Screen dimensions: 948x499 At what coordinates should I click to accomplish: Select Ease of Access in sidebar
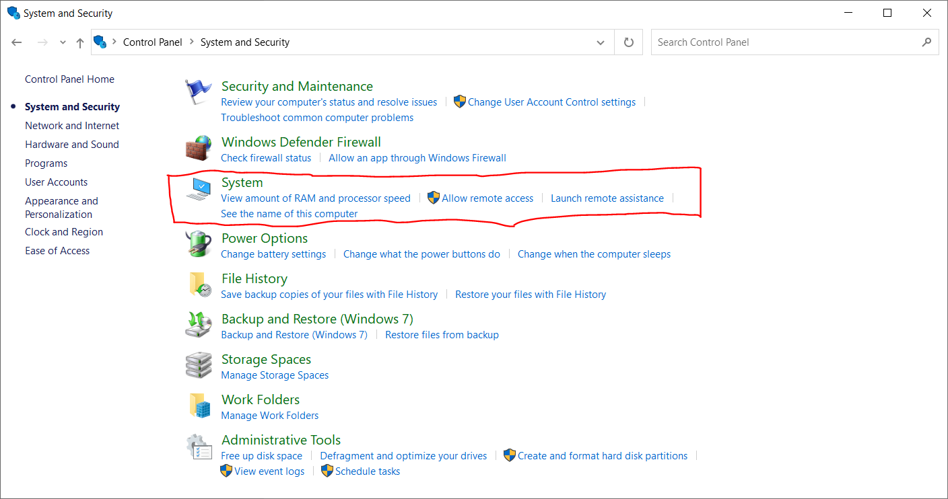[57, 251]
